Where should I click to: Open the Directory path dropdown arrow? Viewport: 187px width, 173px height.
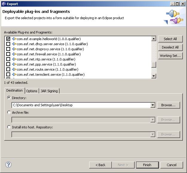click(153, 105)
